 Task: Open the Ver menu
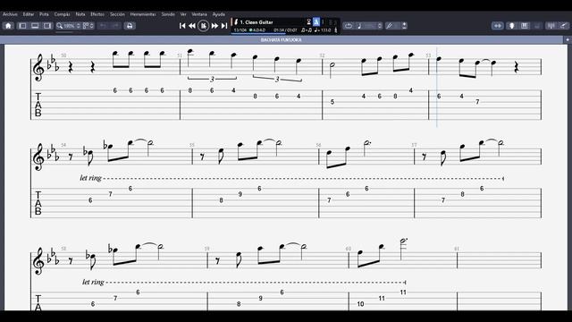[183, 14]
